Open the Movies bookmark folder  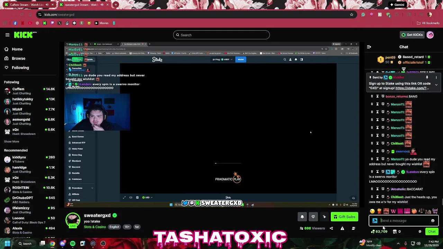point(101,23)
